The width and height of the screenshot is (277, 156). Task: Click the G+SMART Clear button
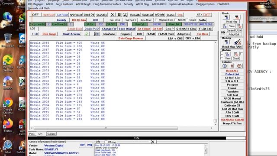tap(186, 29)
